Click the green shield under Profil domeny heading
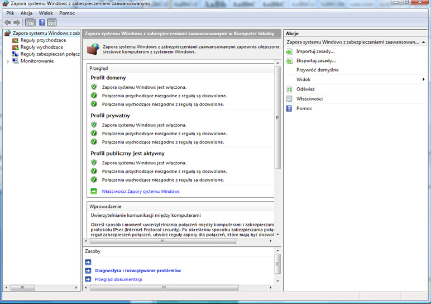The width and height of the screenshot is (431, 304). click(94, 87)
